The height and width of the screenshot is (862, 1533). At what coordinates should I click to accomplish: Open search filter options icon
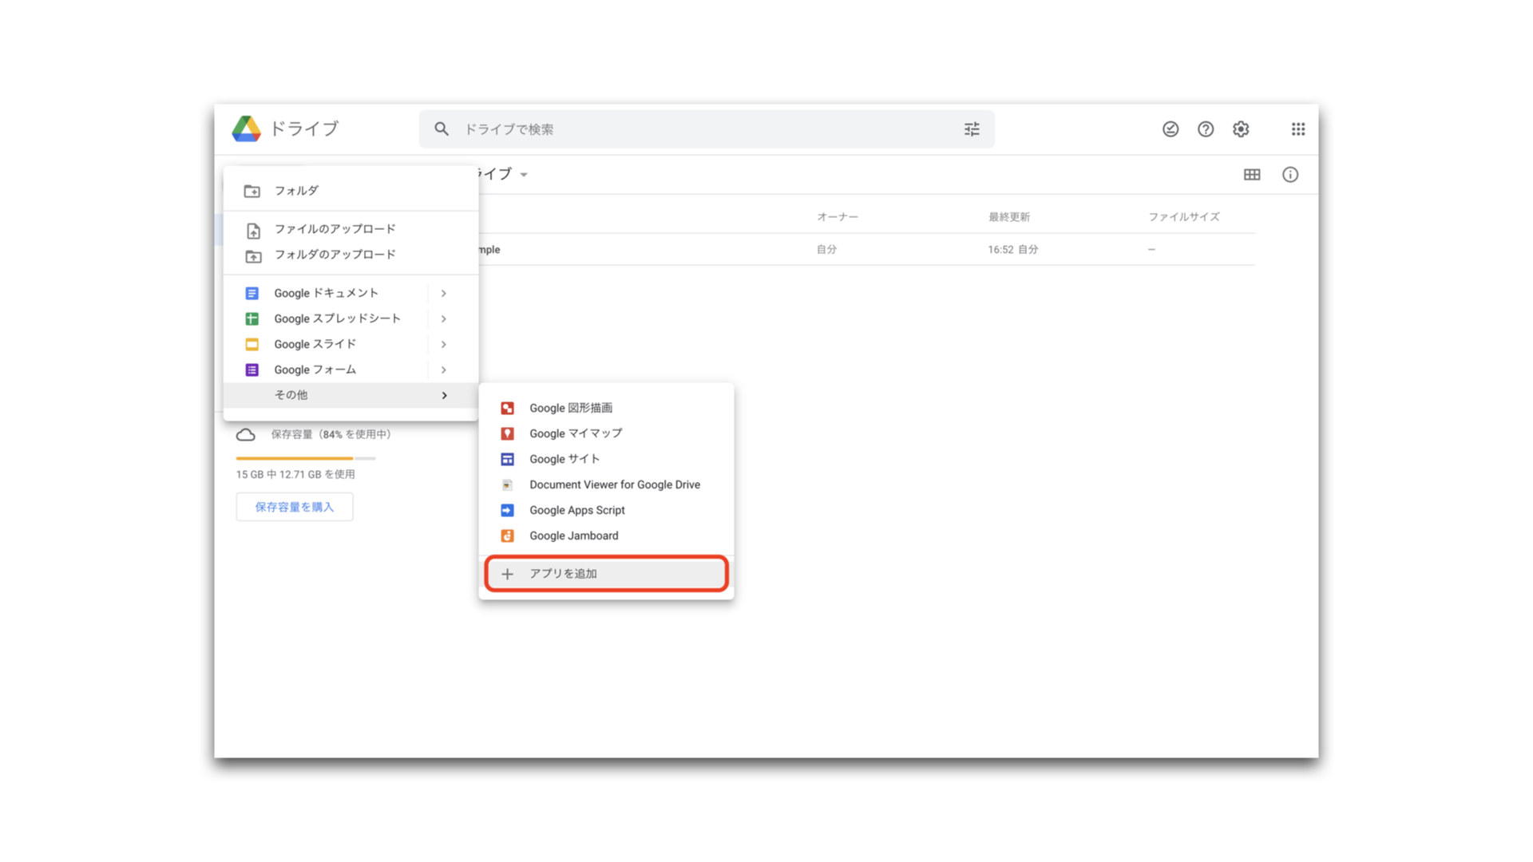[x=972, y=129]
